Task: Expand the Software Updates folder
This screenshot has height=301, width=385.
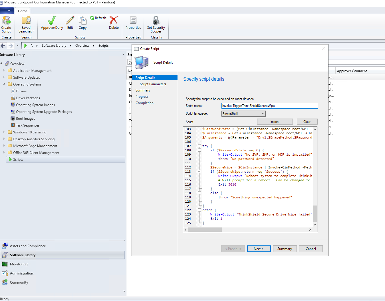Action: pyautogui.click(x=4, y=77)
